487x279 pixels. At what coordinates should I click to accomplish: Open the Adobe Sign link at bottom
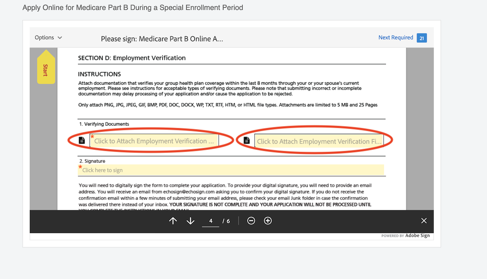(417, 235)
